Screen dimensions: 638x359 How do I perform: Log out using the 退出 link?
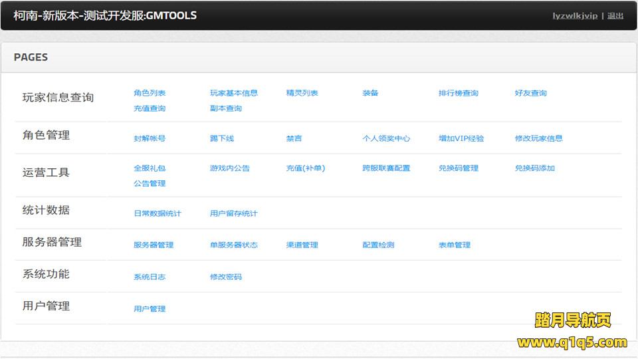tap(615, 16)
